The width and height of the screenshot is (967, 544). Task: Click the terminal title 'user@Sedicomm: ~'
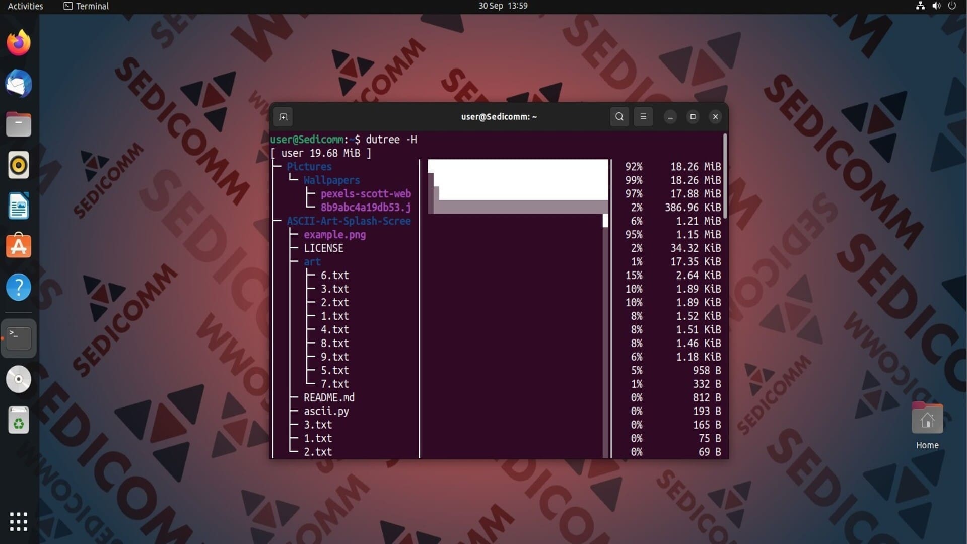pyautogui.click(x=499, y=117)
